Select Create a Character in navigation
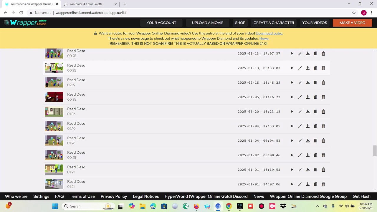 [274, 23]
